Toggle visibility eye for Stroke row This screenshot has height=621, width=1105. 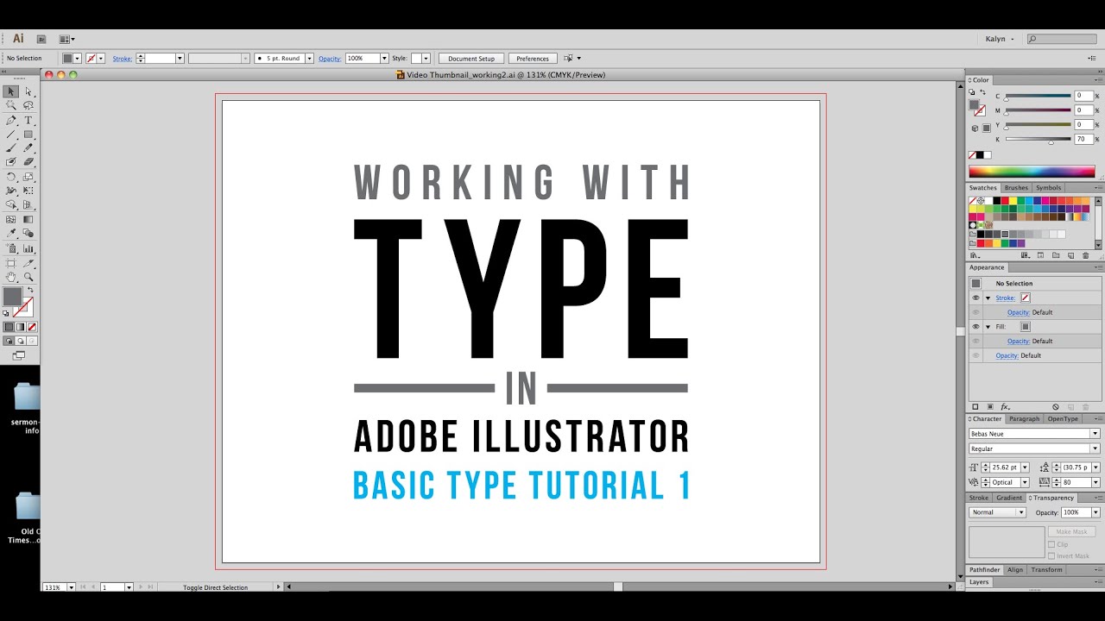[x=976, y=298]
